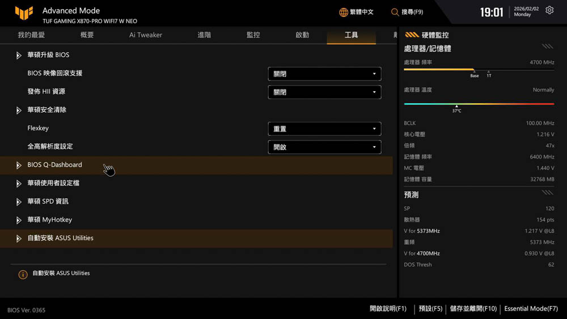Switch to the 監控 tab
This screenshot has height=319, width=567.
click(253, 35)
